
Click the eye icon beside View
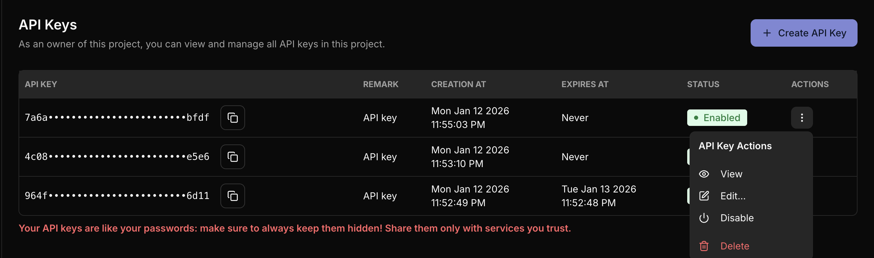(x=704, y=174)
